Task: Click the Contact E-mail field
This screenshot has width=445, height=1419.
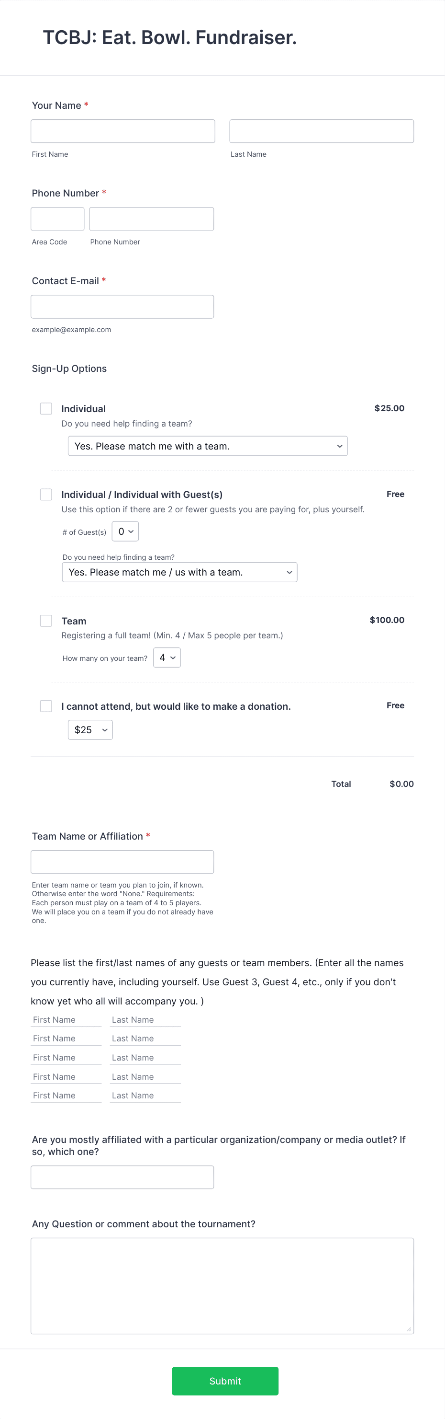Action: pos(122,306)
